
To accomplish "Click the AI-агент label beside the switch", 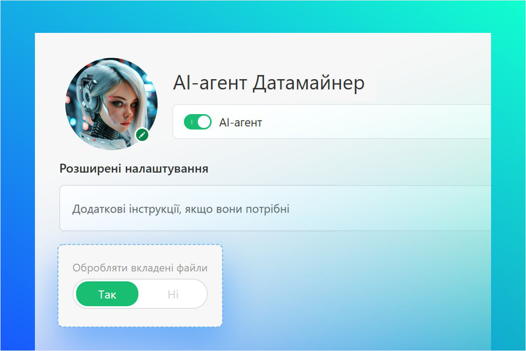I will pos(240,123).
